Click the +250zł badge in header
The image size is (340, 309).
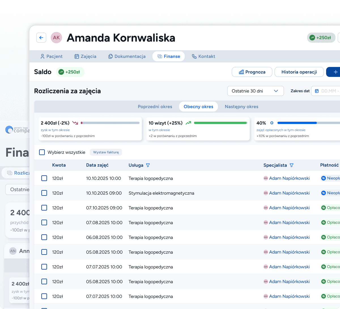pyautogui.click(x=321, y=37)
